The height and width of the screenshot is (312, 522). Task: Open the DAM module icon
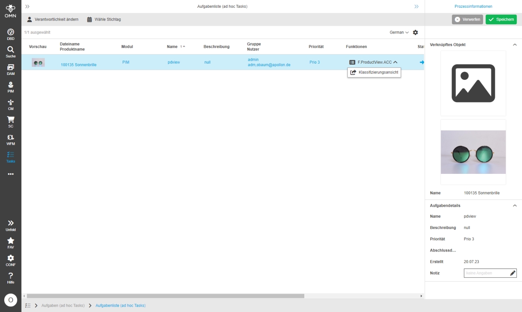pyautogui.click(x=11, y=69)
